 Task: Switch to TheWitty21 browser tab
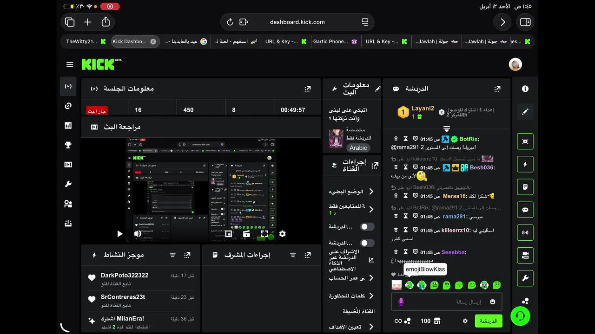point(86,41)
